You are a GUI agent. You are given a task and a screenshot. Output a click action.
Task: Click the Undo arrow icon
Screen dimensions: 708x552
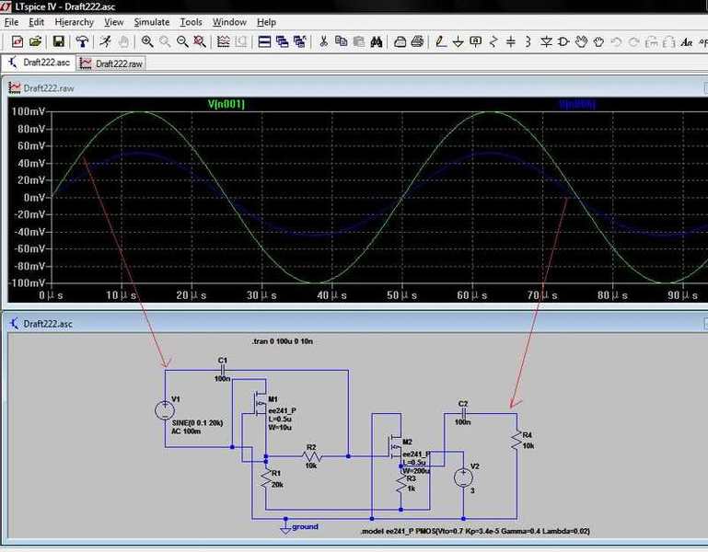(x=616, y=42)
